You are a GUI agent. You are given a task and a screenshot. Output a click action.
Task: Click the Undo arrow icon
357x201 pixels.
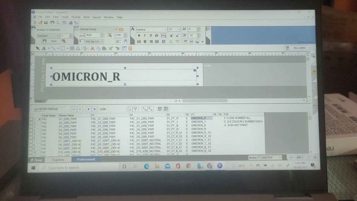pos(111,48)
